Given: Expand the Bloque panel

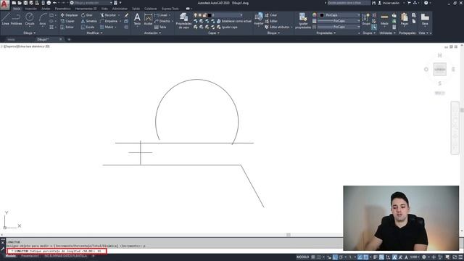Looking at the screenshot, I should coord(273,33).
